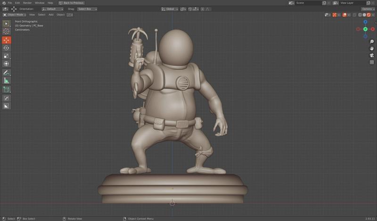Expand the Orientation Default dropdown
377x221 pixels.
52,9
